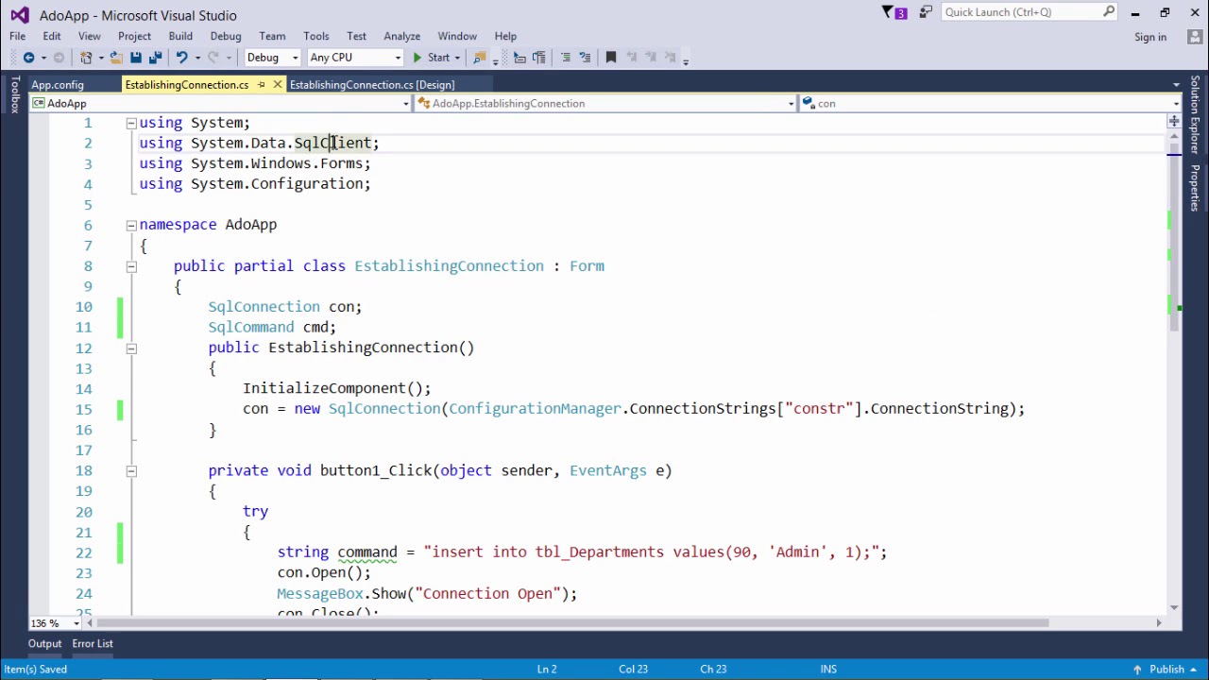Screen dimensions: 1209x680
Task: Open the send feedback icon
Action: pos(926,12)
